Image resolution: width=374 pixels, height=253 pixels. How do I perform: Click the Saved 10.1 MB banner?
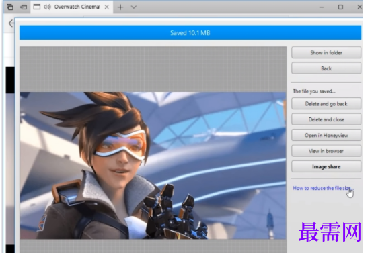pyautogui.click(x=190, y=33)
